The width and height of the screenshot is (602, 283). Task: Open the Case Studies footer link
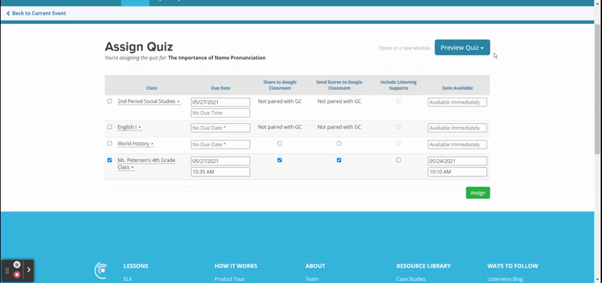(411, 279)
